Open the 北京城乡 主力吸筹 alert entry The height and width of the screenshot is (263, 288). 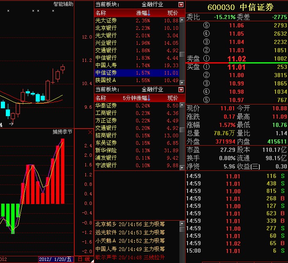click(130, 224)
